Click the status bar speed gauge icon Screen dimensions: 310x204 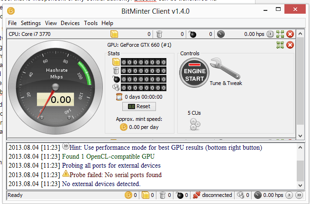[x=258, y=195]
